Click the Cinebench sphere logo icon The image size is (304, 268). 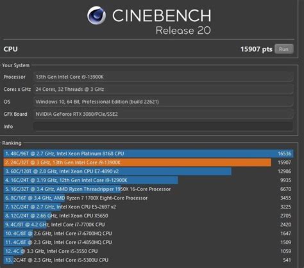pos(96,15)
